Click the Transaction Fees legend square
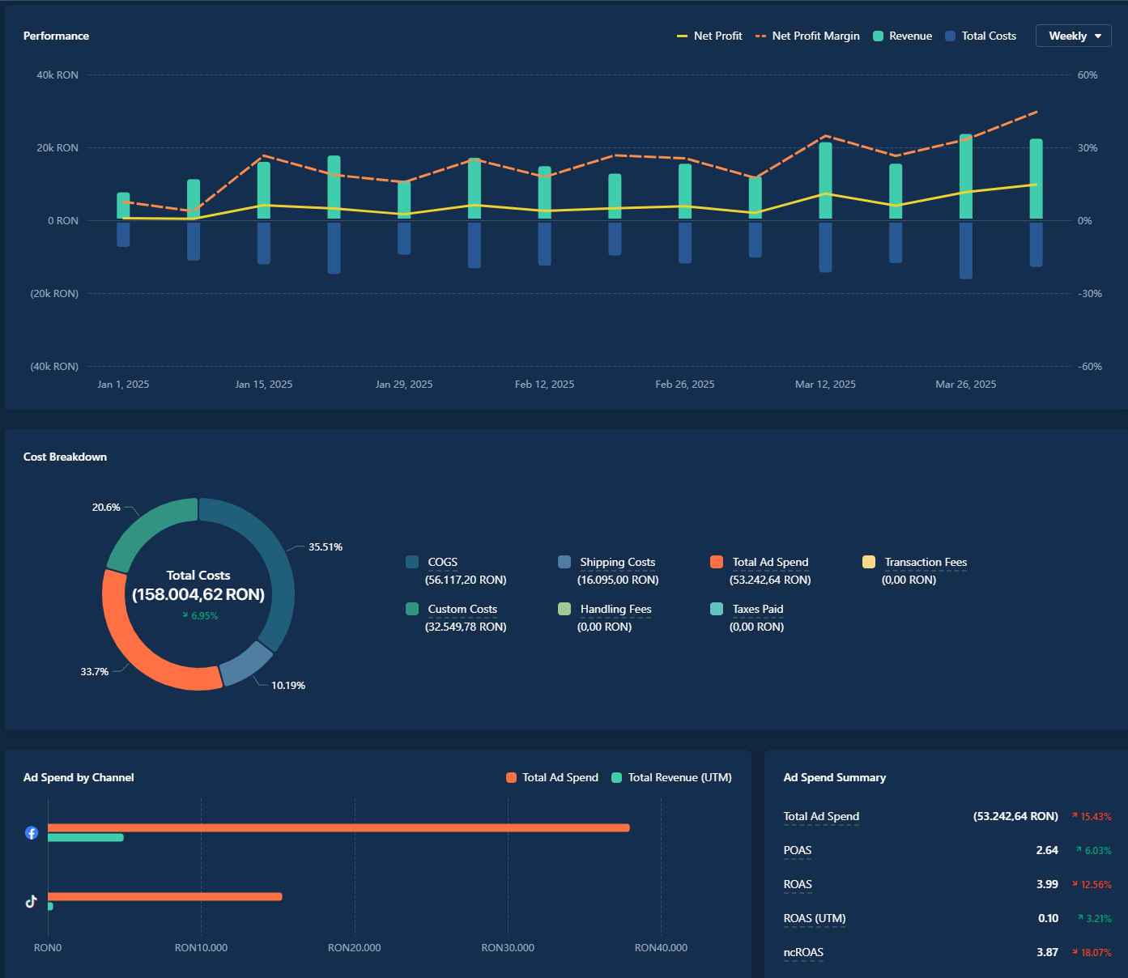 869,562
